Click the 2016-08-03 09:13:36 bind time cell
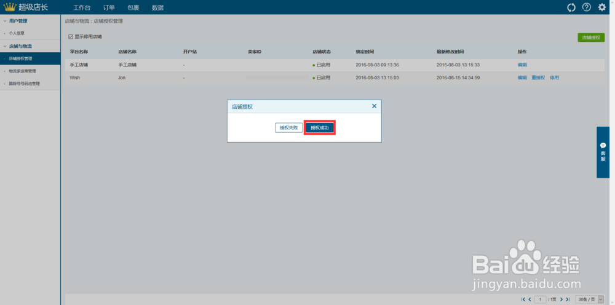 [x=378, y=65]
